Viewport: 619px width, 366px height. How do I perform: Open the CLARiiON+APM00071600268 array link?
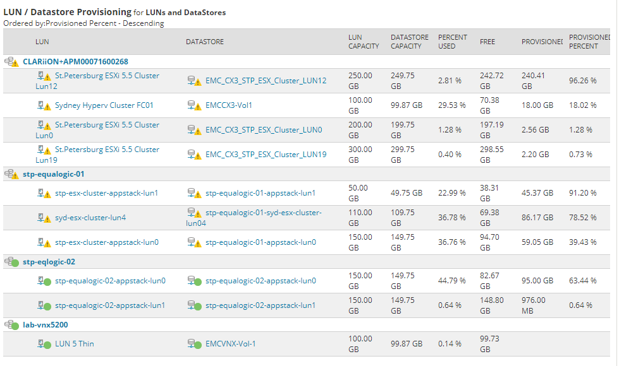75,62
